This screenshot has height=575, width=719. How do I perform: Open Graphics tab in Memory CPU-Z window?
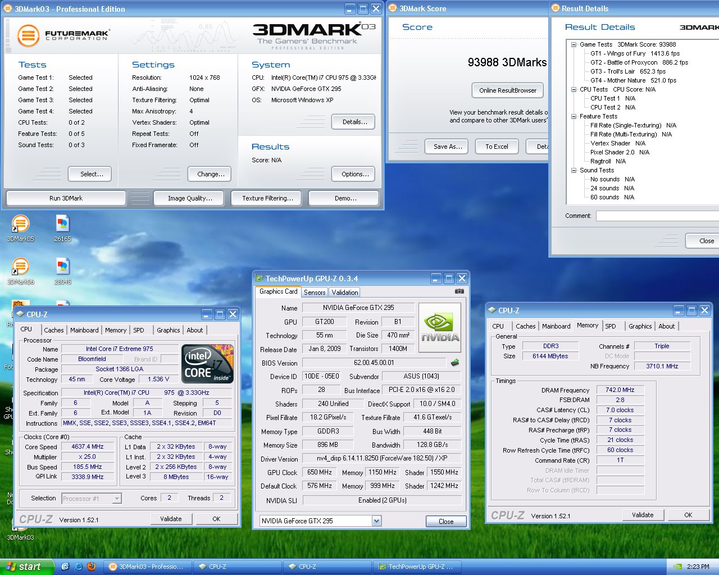pos(640,326)
